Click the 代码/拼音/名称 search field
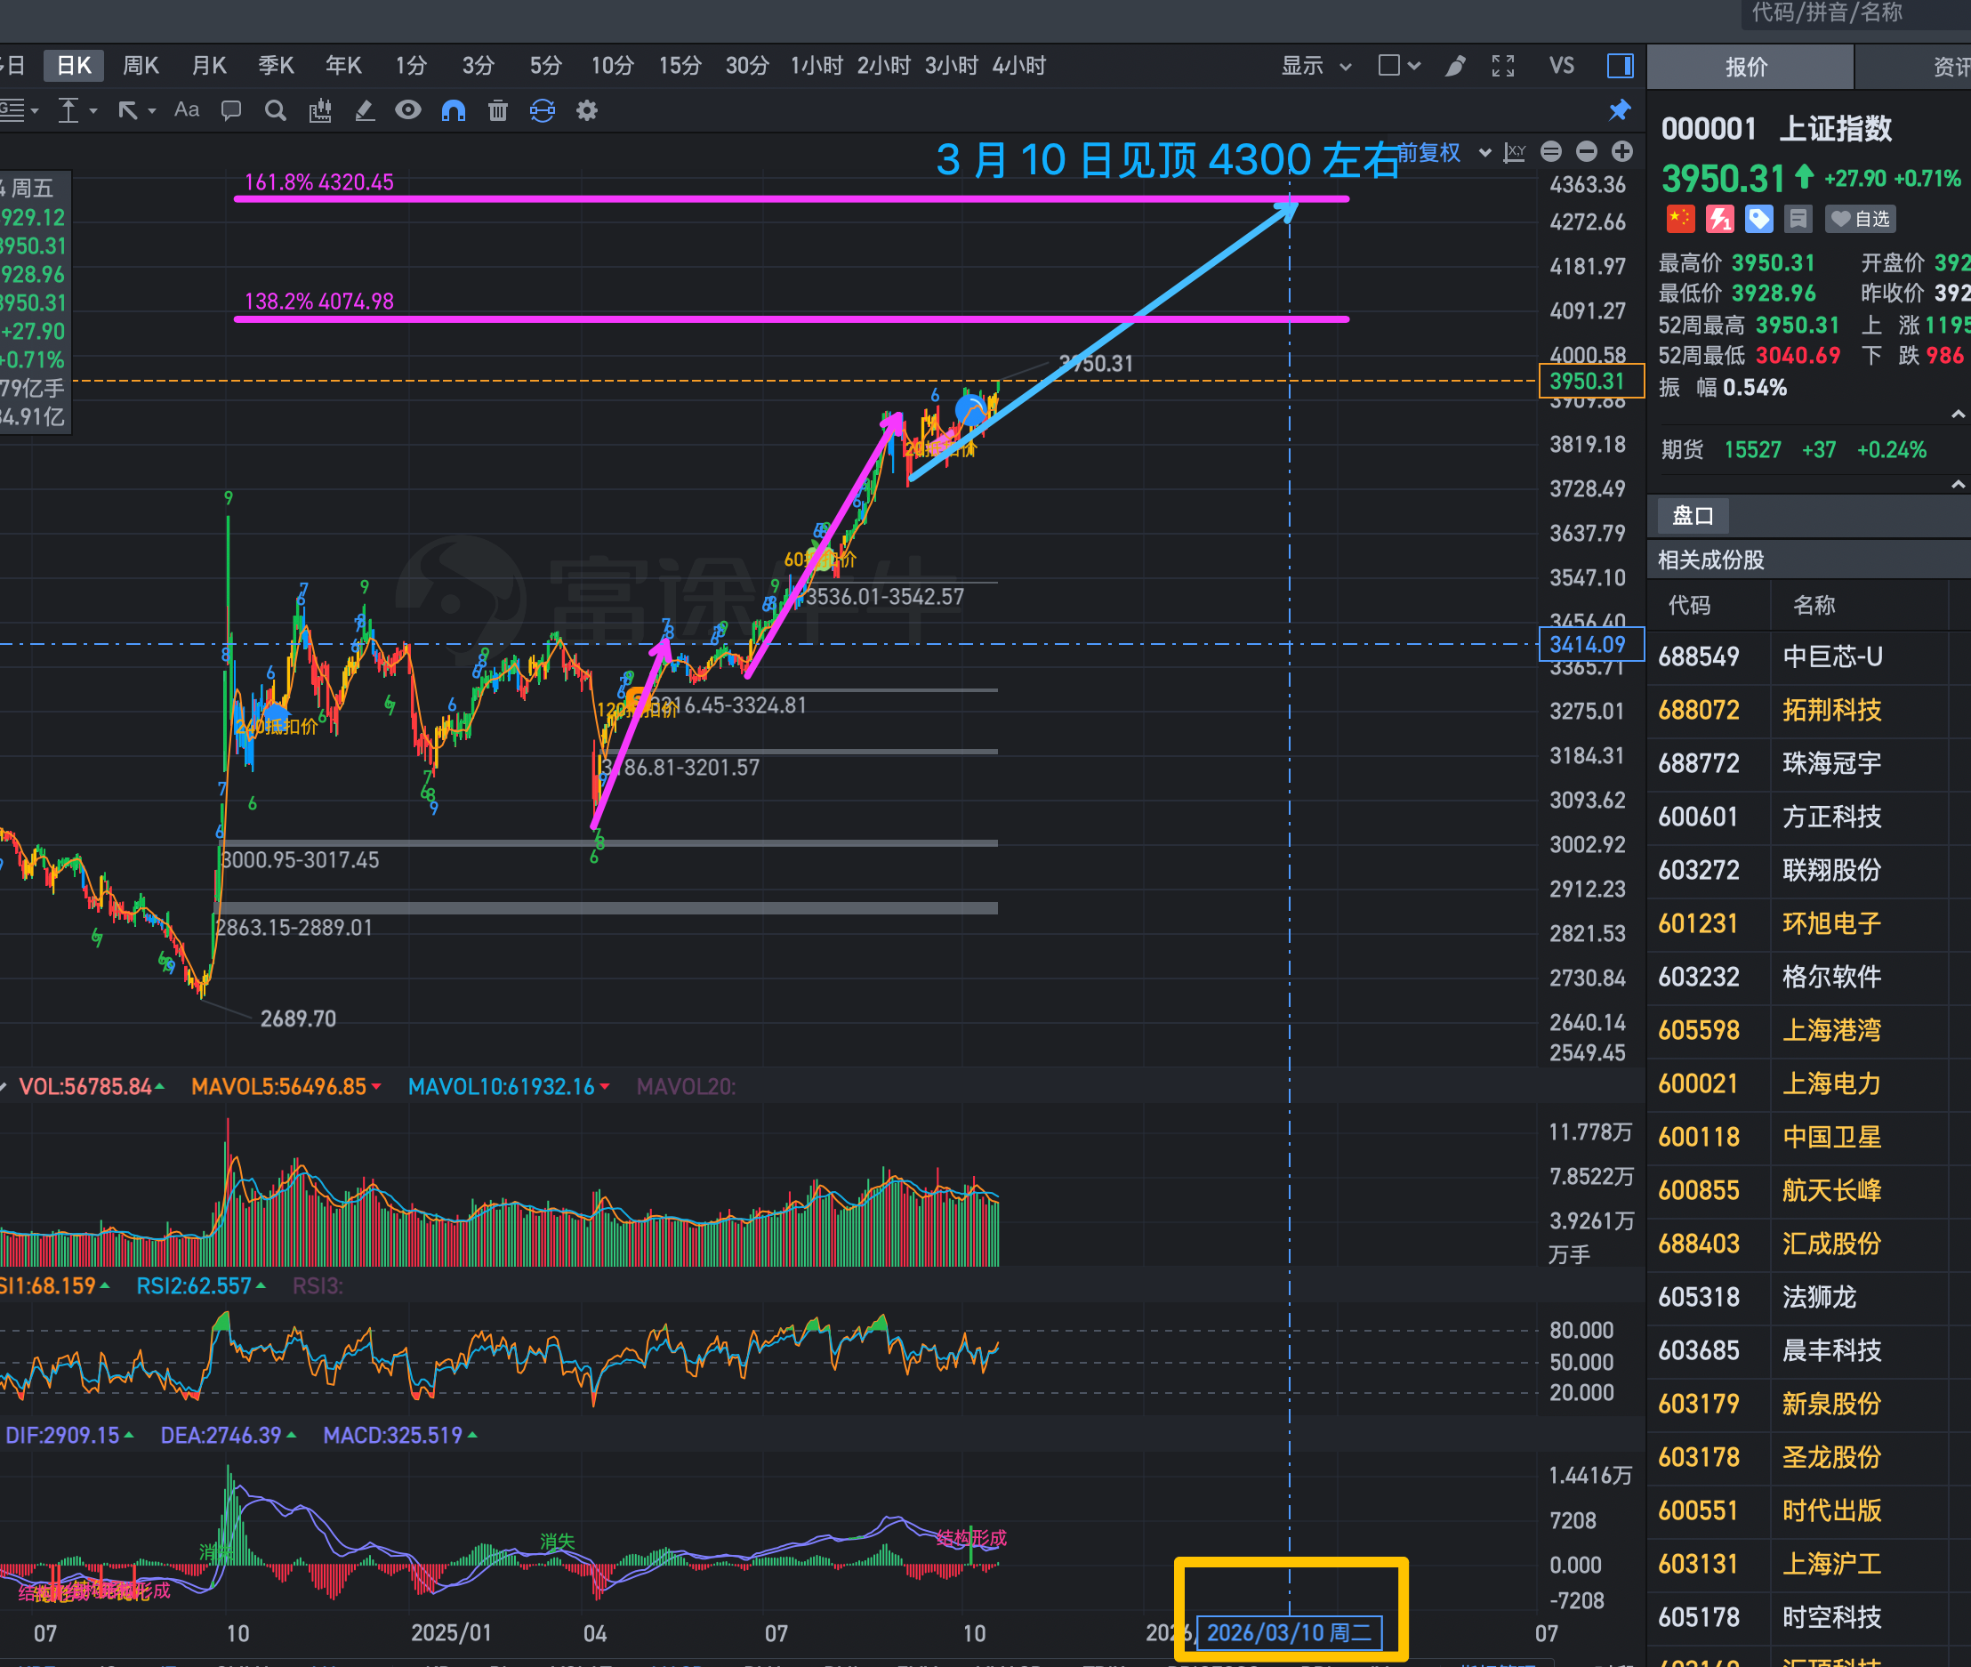This screenshot has width=1971, height=1667. [1843, 13]
